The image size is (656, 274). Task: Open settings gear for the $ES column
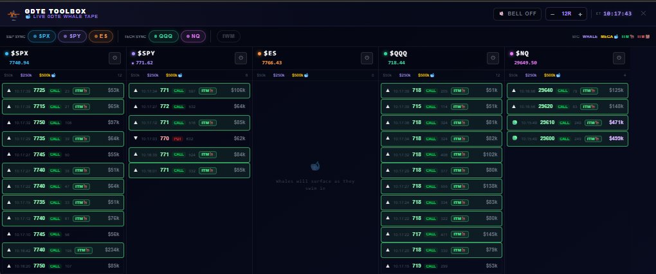tap(367, 58)
